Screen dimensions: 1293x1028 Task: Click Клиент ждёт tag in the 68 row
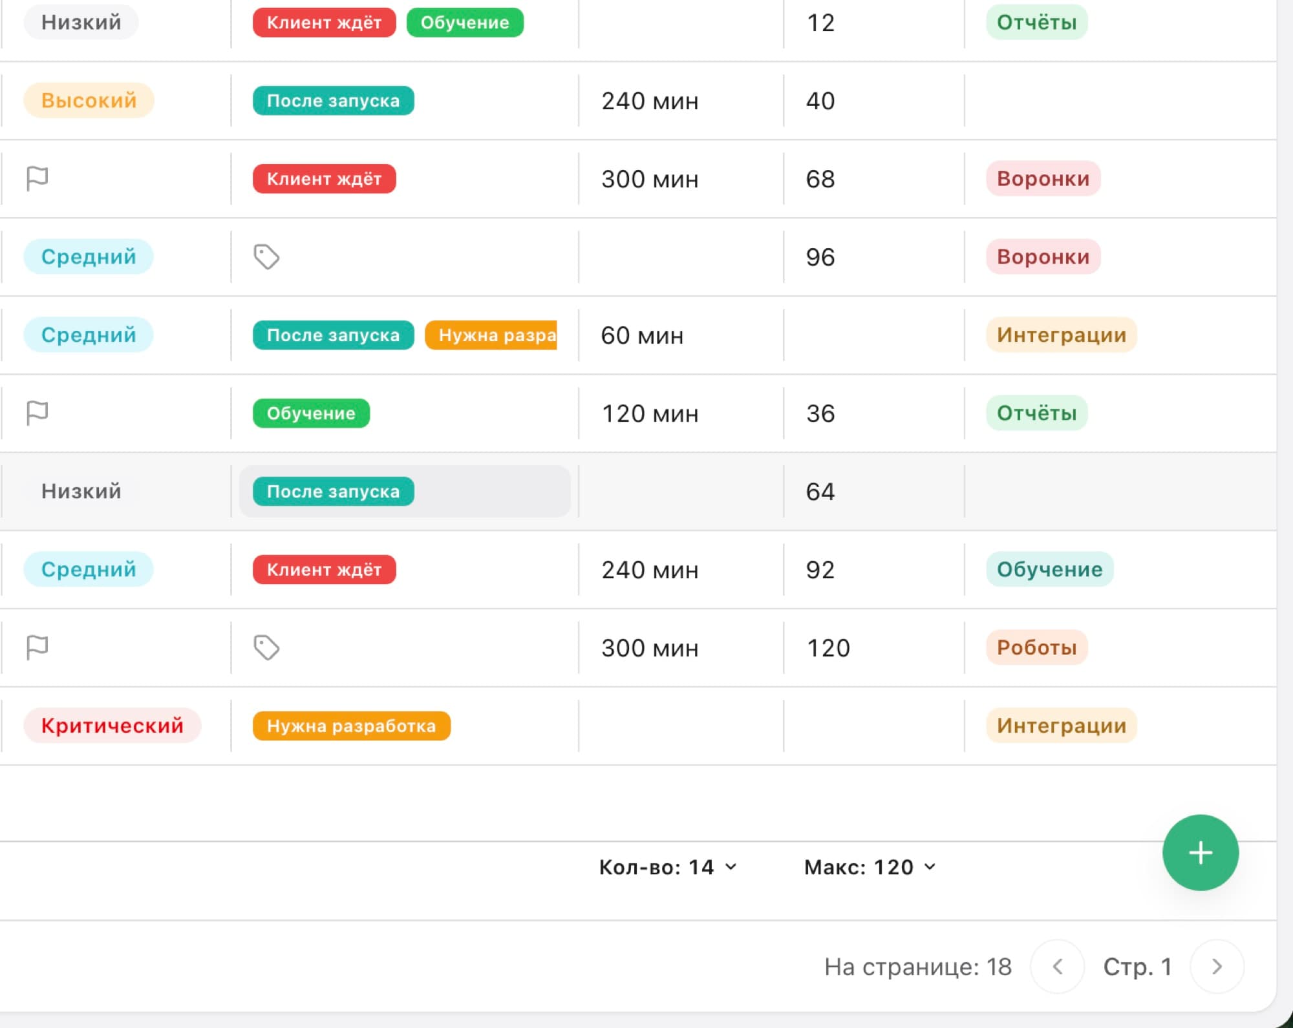[x=324, y=179]
